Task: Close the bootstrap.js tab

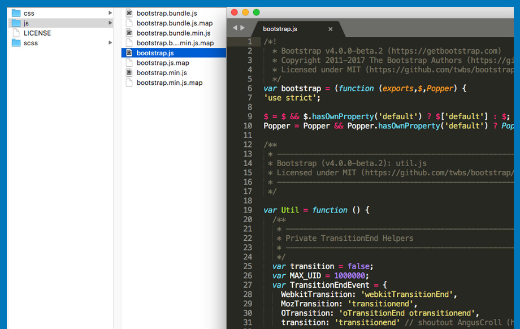Action: (330, 29)
